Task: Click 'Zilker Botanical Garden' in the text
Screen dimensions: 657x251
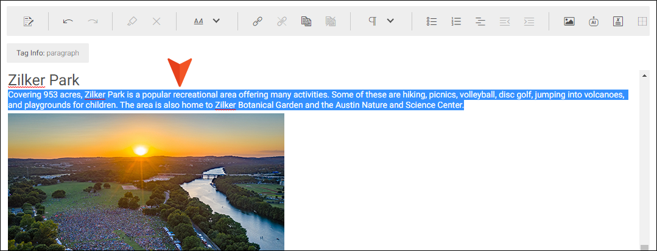Action: point(260,105)
